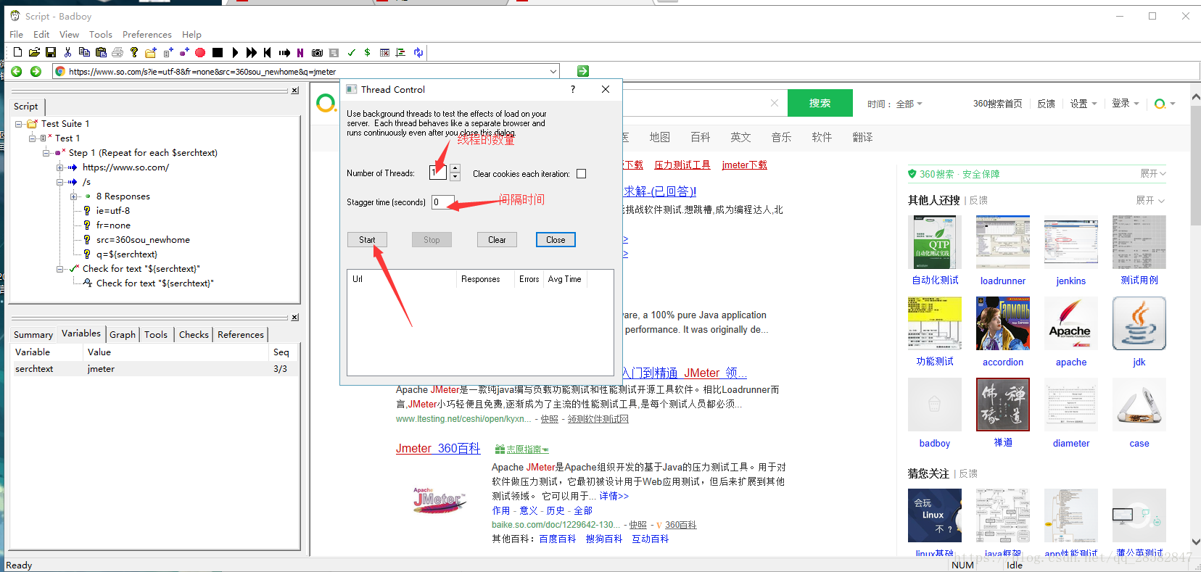Collapse the /s request node
1201x572 pixels.
coord(60,182)
